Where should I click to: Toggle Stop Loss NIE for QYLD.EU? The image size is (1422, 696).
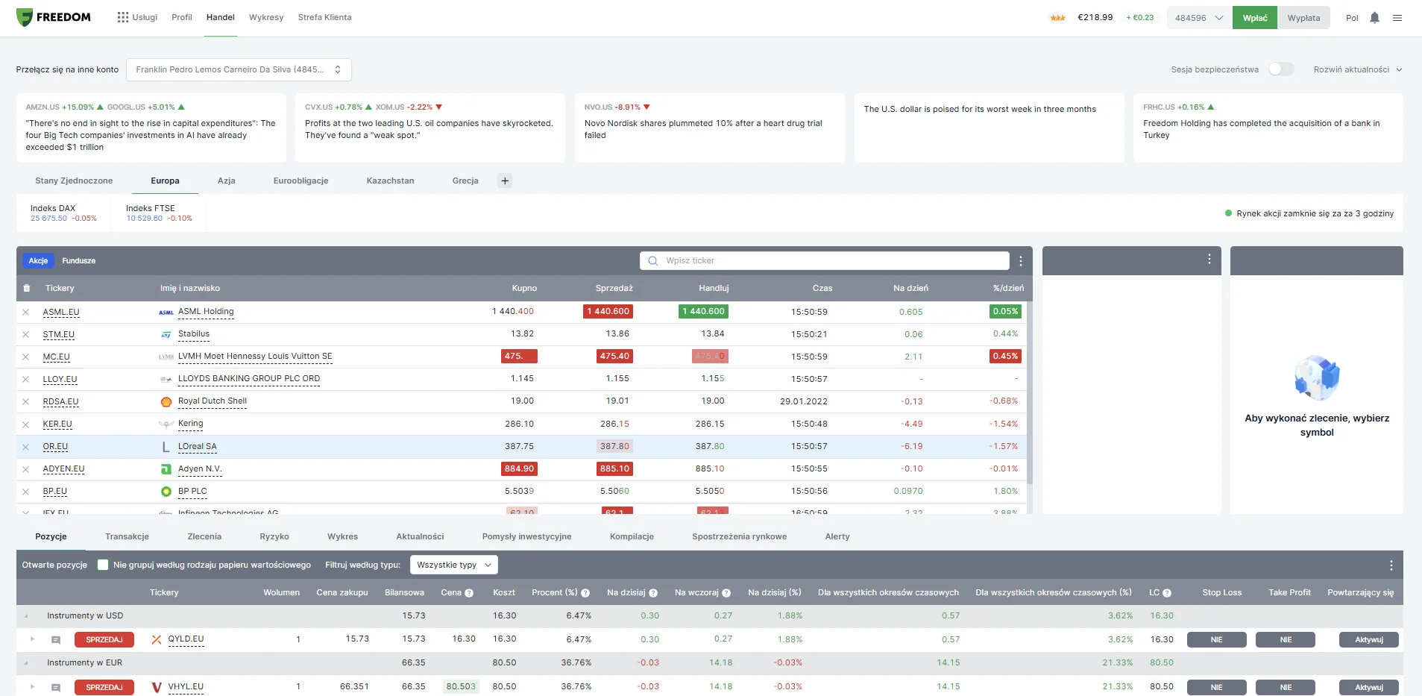pyautogui.click(x=1217, y=639)
